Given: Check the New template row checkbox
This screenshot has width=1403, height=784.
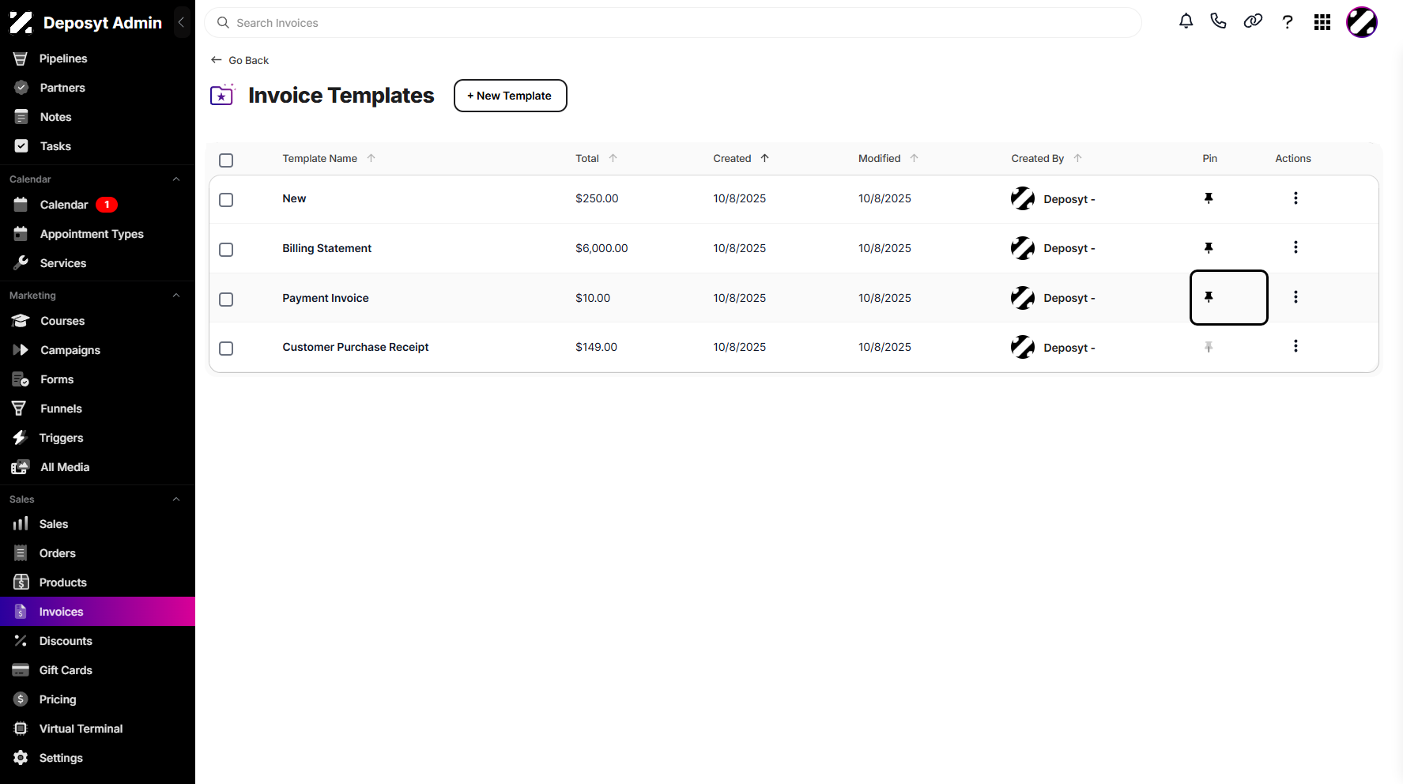Looking at the screenshot, I should point(226,200).
